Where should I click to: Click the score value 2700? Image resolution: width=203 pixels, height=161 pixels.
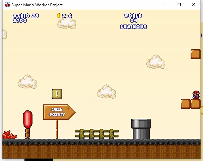[20, 20]
